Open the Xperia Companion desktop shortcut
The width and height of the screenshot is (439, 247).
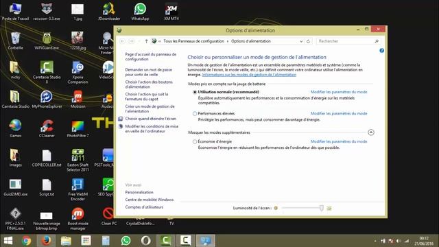click(x=78, y=72)
